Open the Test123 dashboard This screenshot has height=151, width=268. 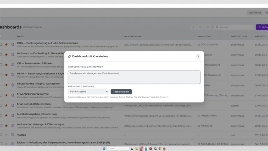coord(21,135)
